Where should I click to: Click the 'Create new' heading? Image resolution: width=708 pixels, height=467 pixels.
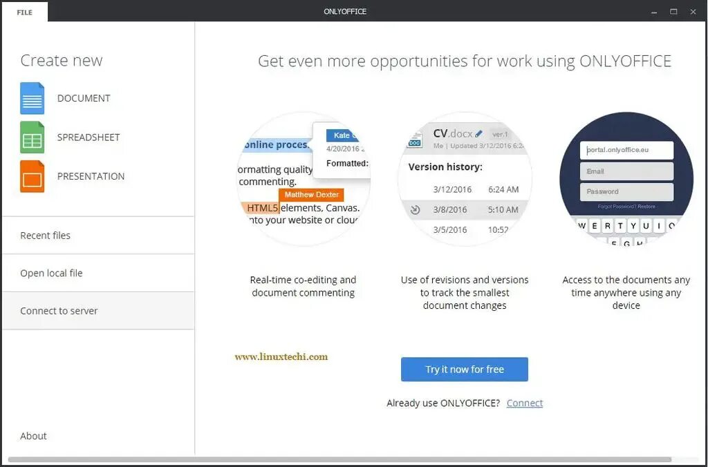pyautogui.click(x=62, y=61)
